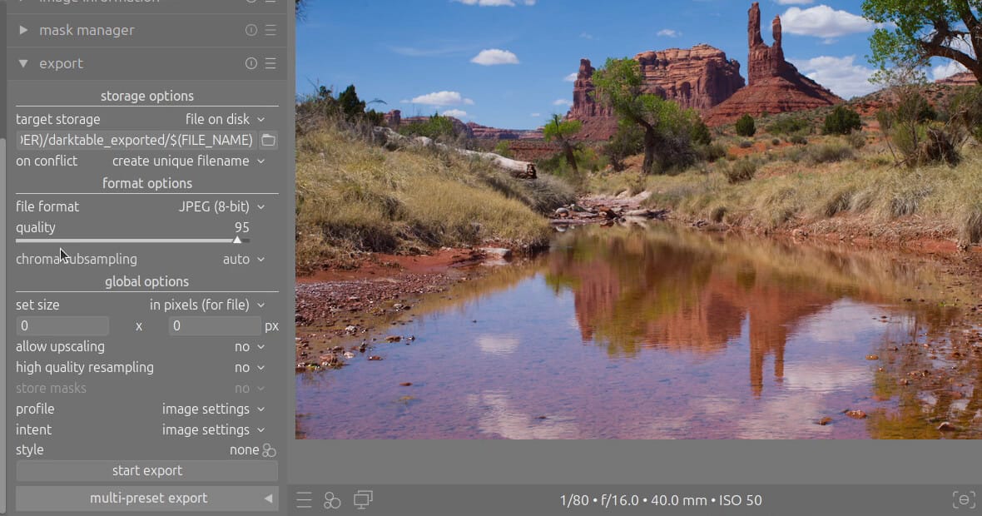This screenshot has height=516, width=982.
Task: Click the 'storage options' section heading
Action: point(147,97)
